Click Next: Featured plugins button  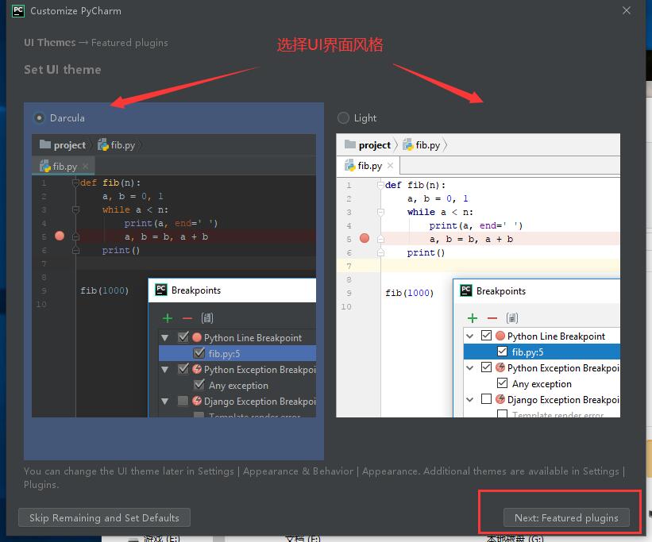click(566, 518)
